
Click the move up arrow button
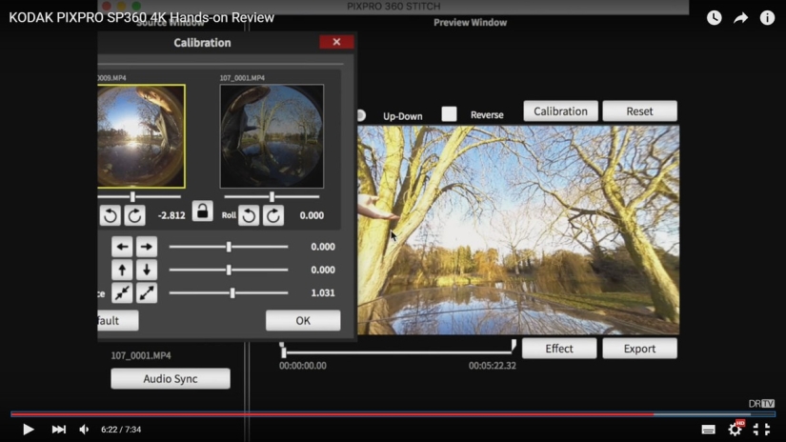[x=122, y=270]
